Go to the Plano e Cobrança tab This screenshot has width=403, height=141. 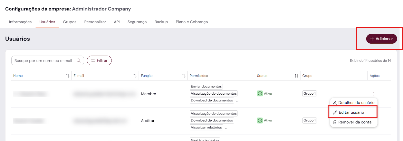coord(192,22)
